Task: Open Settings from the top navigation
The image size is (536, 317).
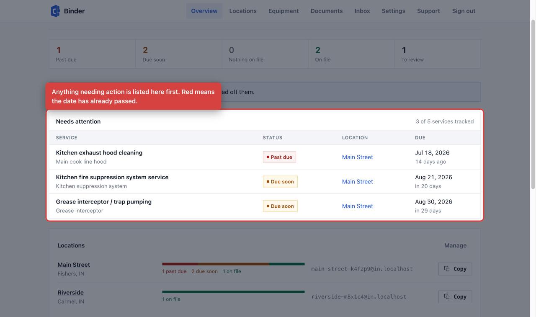Action: point(393,11)
